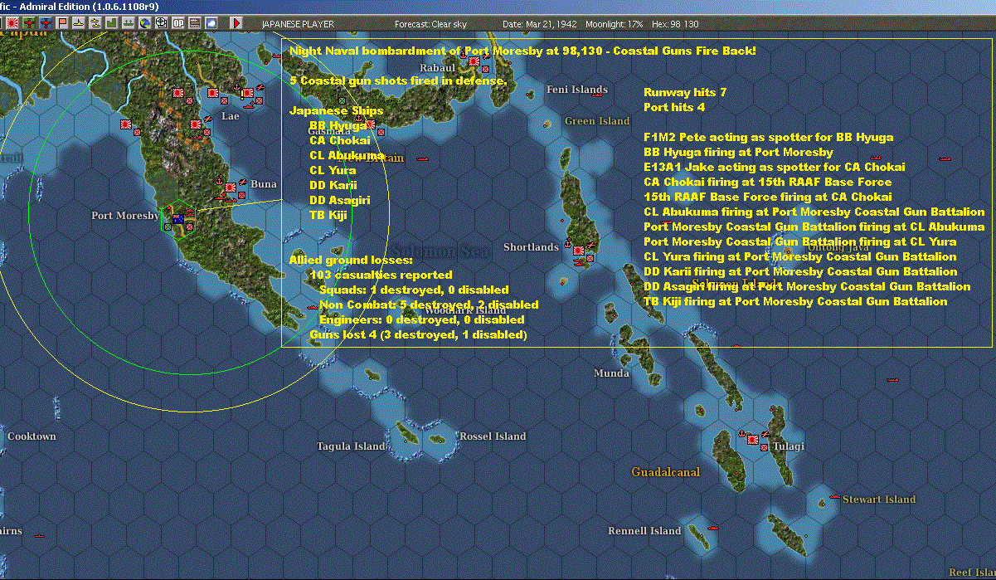This screenshot has height=580, width=996.
Task: Click the Date: Mar 21,1942 status text
Action: [539, 24]
